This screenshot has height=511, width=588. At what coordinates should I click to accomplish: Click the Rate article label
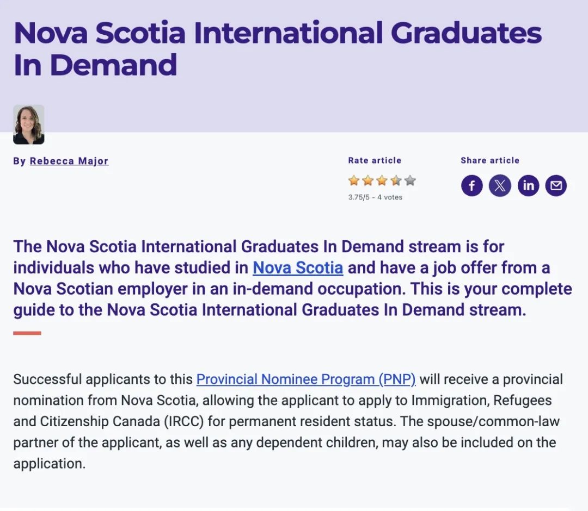[x=375, y=160]
